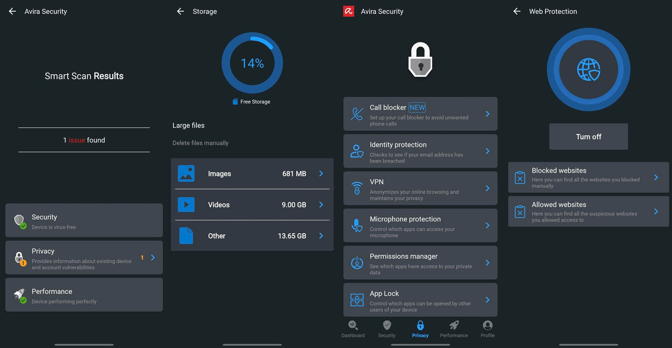This screenshot has height=348, width=672.
Task: Open Dashboard tab in bottom navigation
Action: point(353,329)
